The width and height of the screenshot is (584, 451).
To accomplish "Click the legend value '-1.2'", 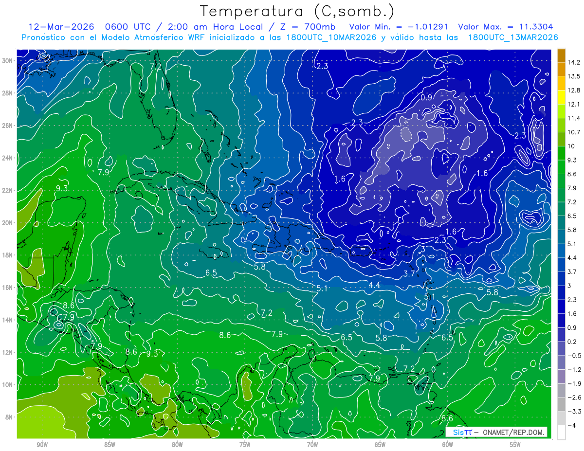I will point(575,370).
